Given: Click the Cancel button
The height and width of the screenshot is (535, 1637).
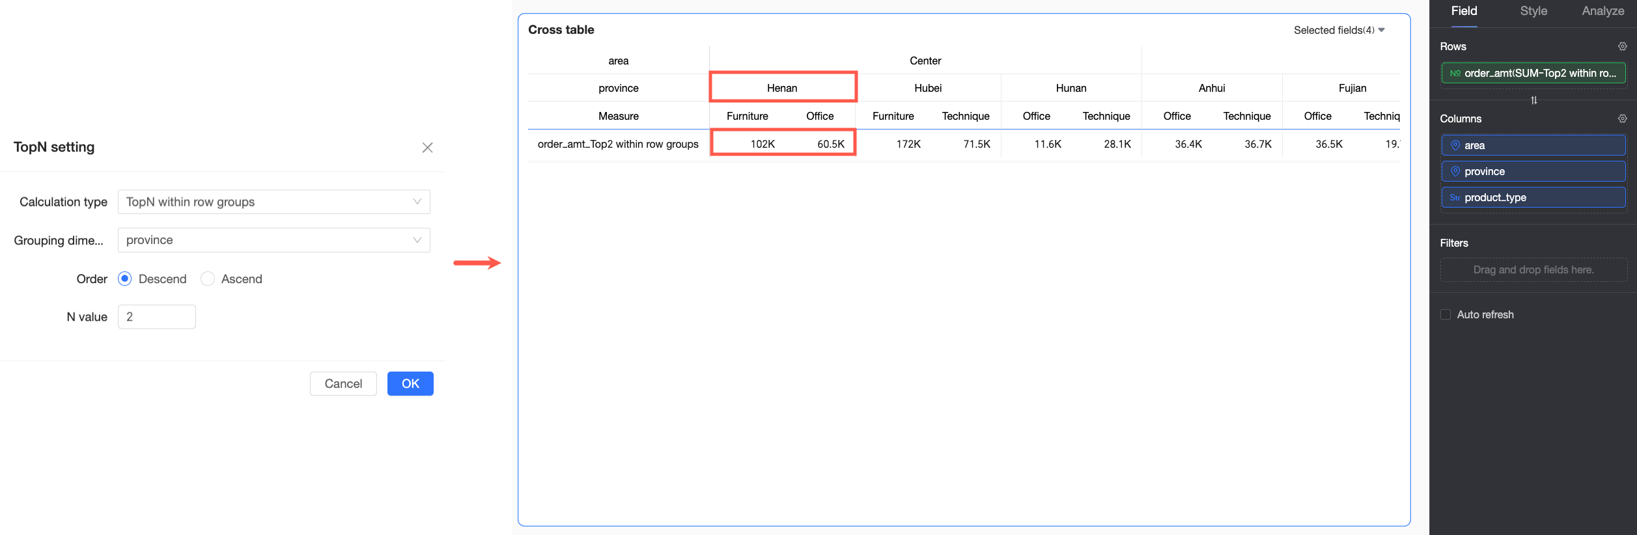Looking at the screenshot, I should click(x=343, y=383).
